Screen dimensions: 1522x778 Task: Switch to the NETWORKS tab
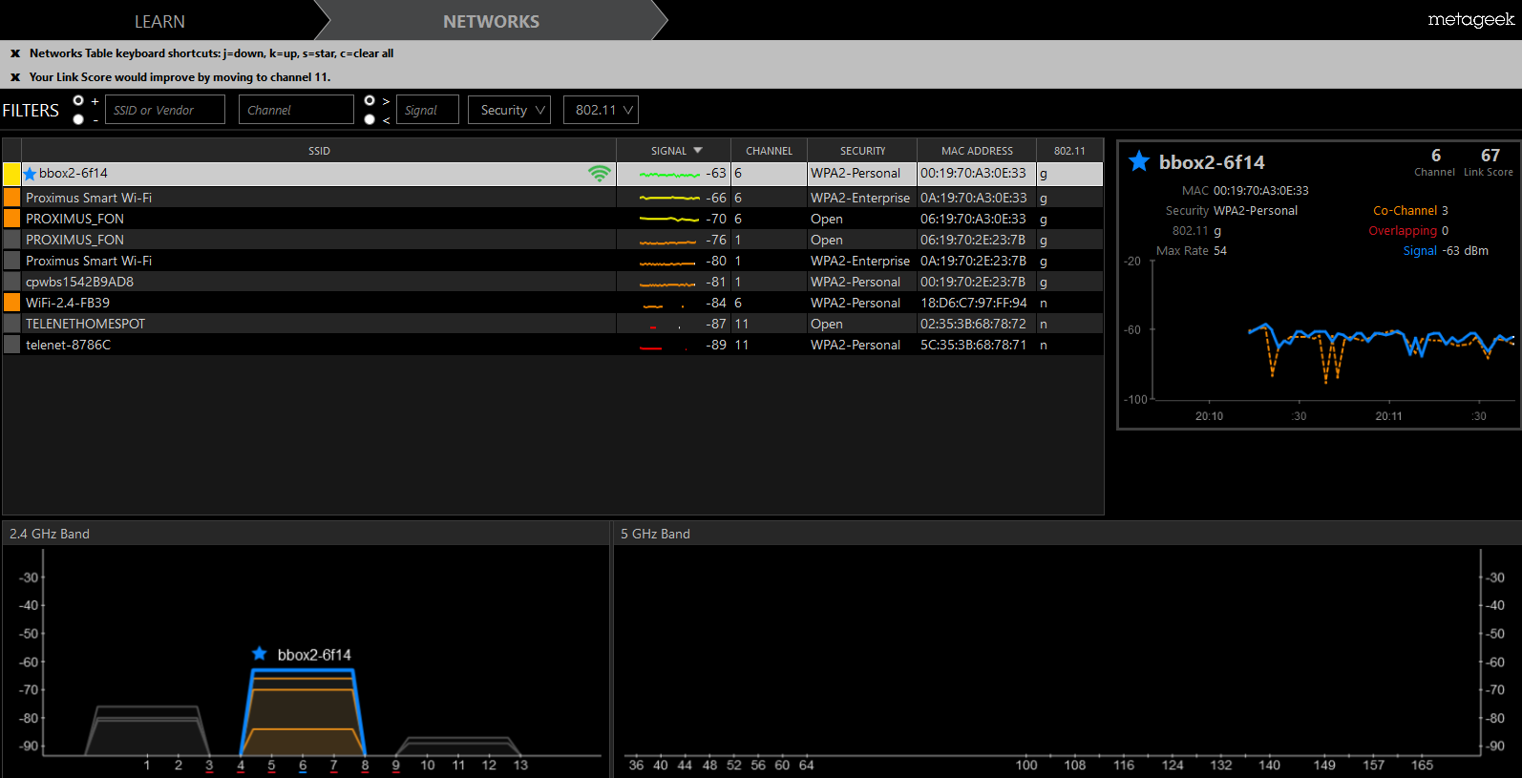(491, 21)
